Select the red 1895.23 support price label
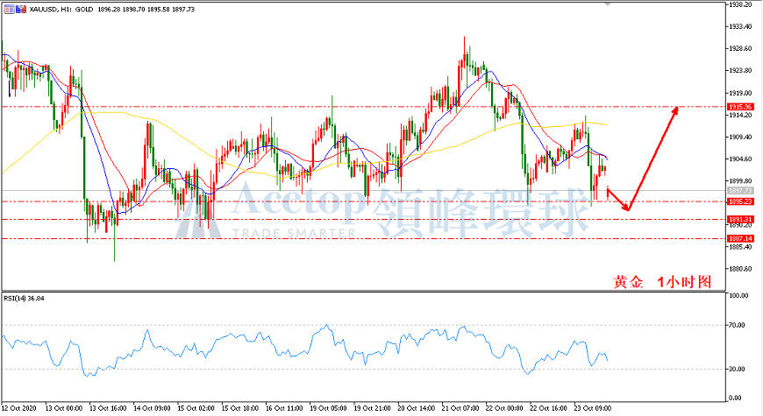 point(740,201)
